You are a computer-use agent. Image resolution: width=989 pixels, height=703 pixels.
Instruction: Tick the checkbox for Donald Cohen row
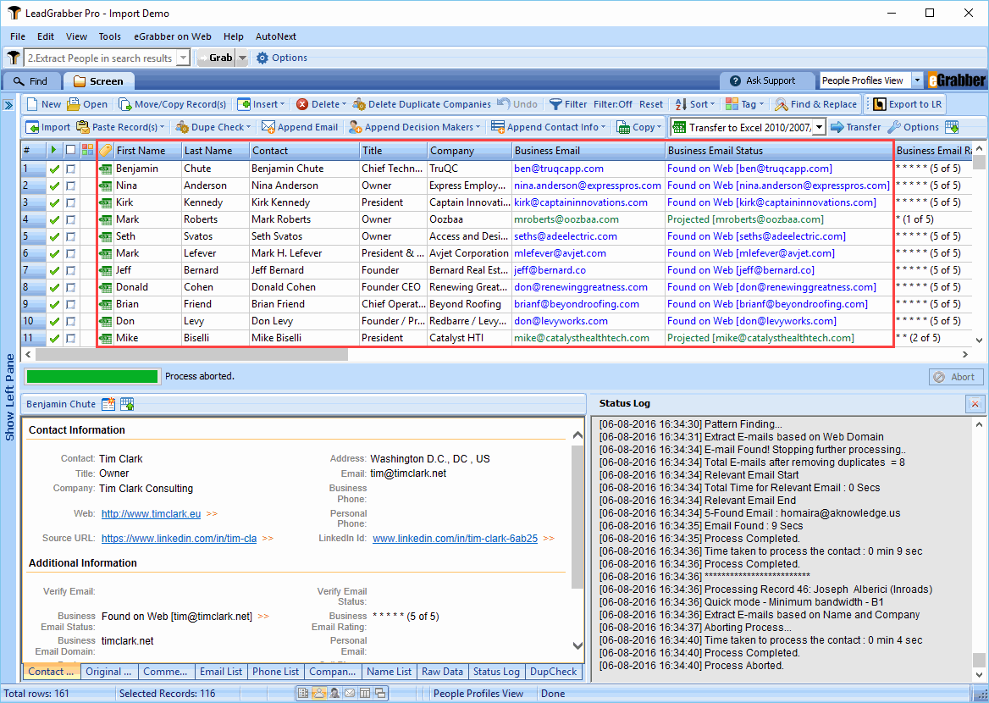(70, 287)
